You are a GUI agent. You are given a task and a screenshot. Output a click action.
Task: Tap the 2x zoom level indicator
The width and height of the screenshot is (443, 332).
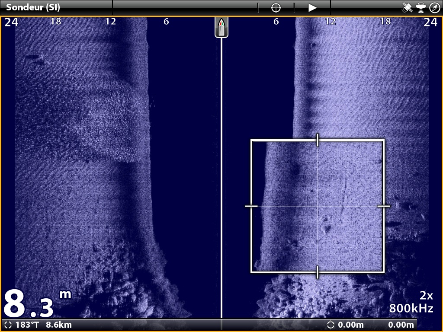pyautogui.click(x=426, y=296)
